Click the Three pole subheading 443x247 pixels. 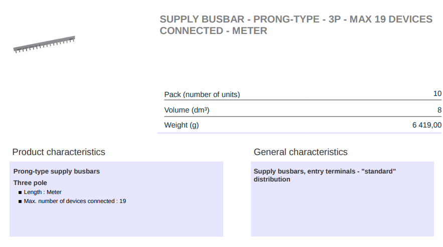pyautogui.click(x=30, y=183)
